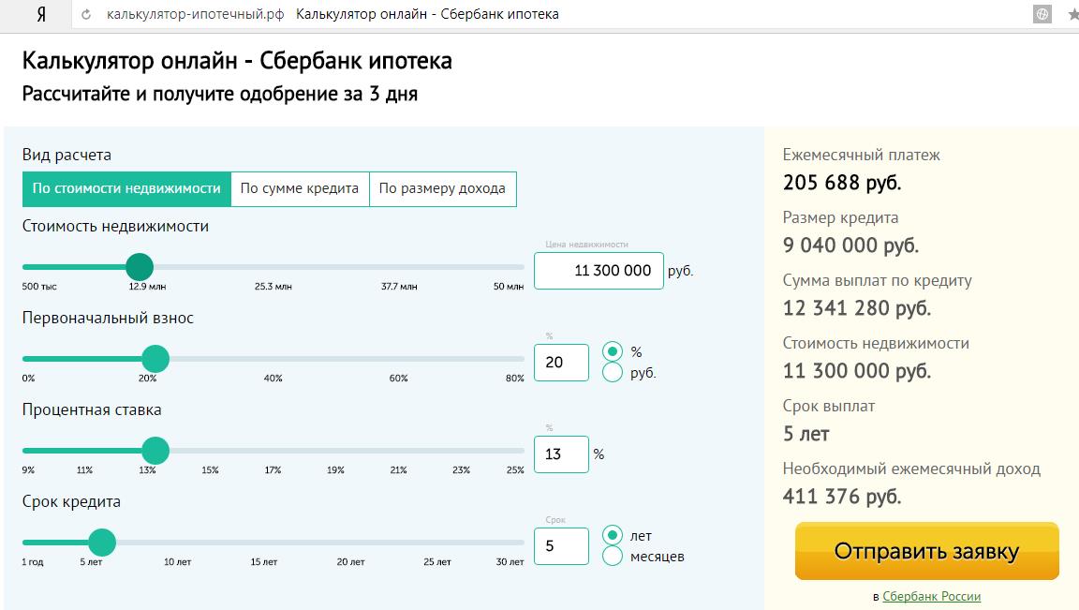Click the 'Отправить заявку' button
The image size is (1079, 610).
(927, 551)
